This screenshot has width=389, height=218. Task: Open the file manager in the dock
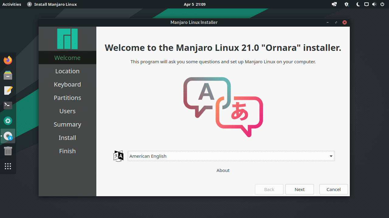(8, 75)
